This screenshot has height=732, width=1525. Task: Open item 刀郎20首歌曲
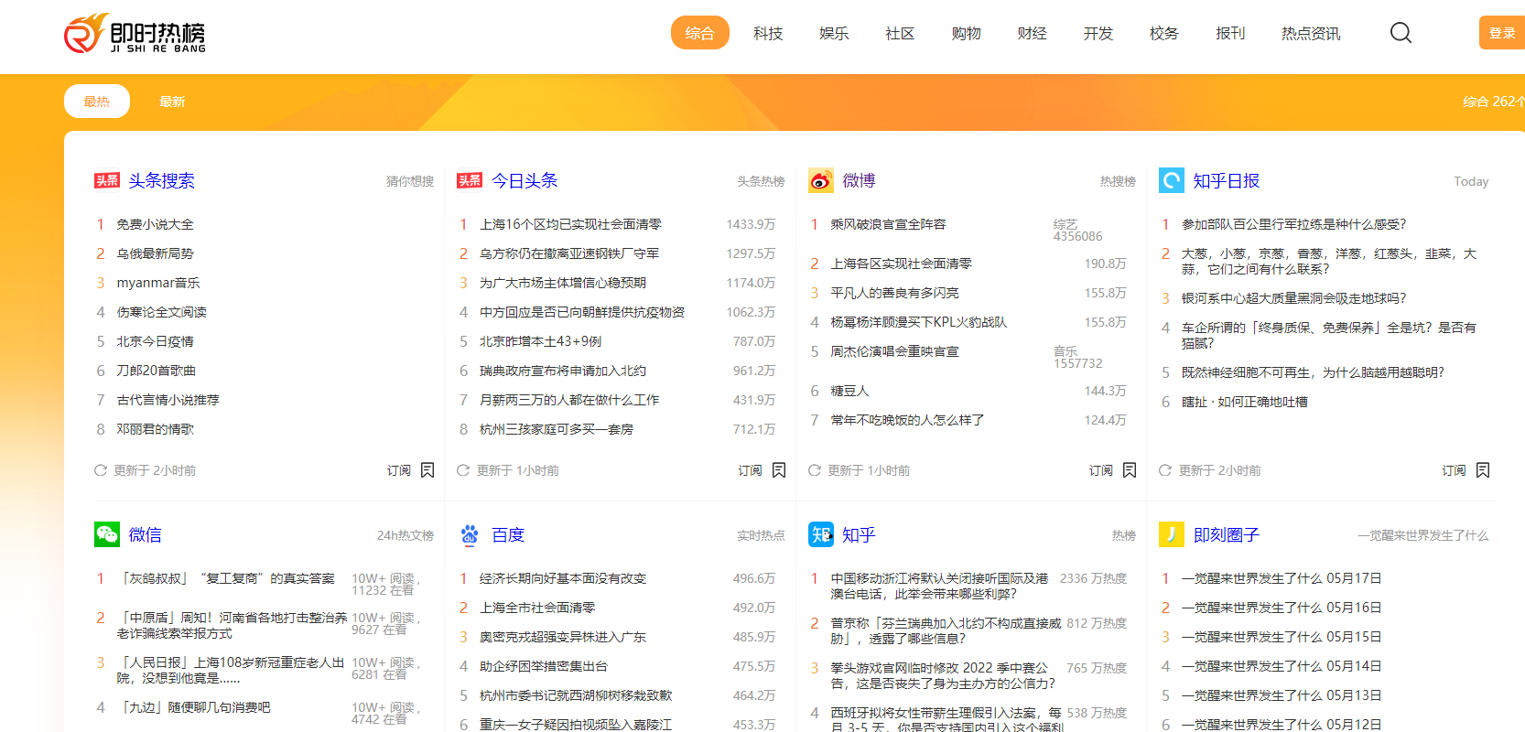[156, 371]
